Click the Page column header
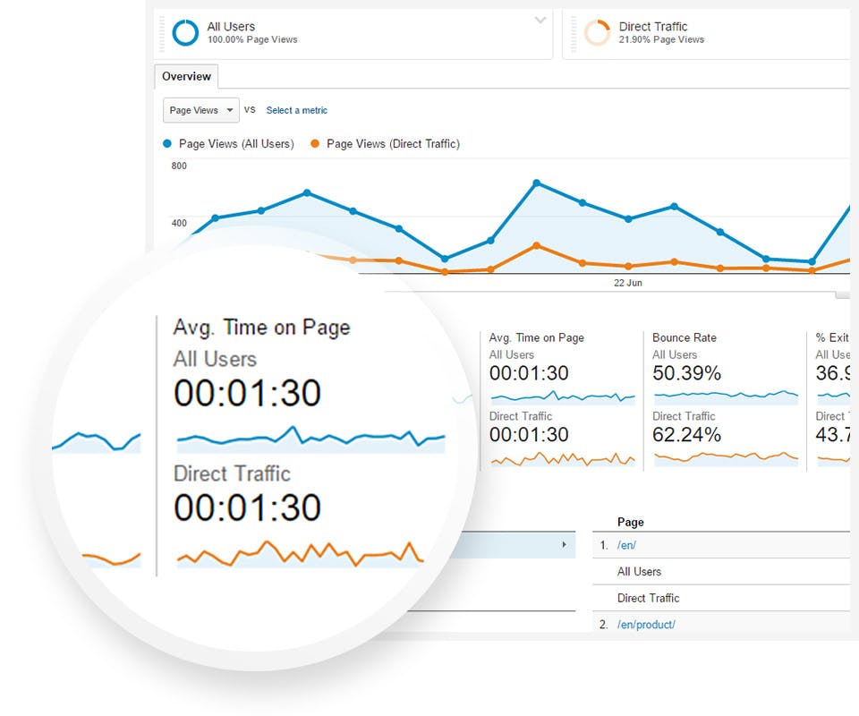 (x=630, y=522)
